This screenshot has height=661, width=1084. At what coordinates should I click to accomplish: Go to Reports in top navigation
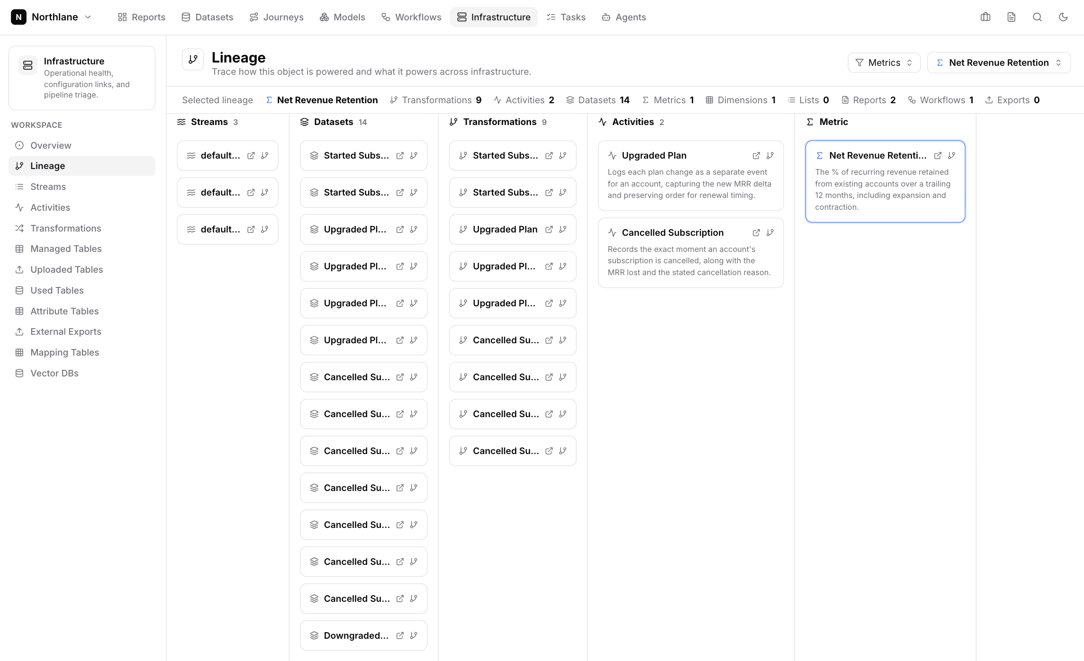(142, 17)
